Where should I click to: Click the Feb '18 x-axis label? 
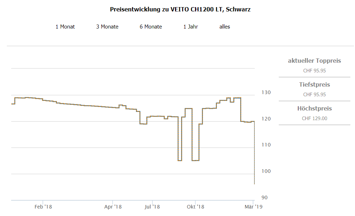(43, 207)
